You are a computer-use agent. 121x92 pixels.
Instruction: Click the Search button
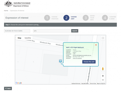[x=75, y=31]
